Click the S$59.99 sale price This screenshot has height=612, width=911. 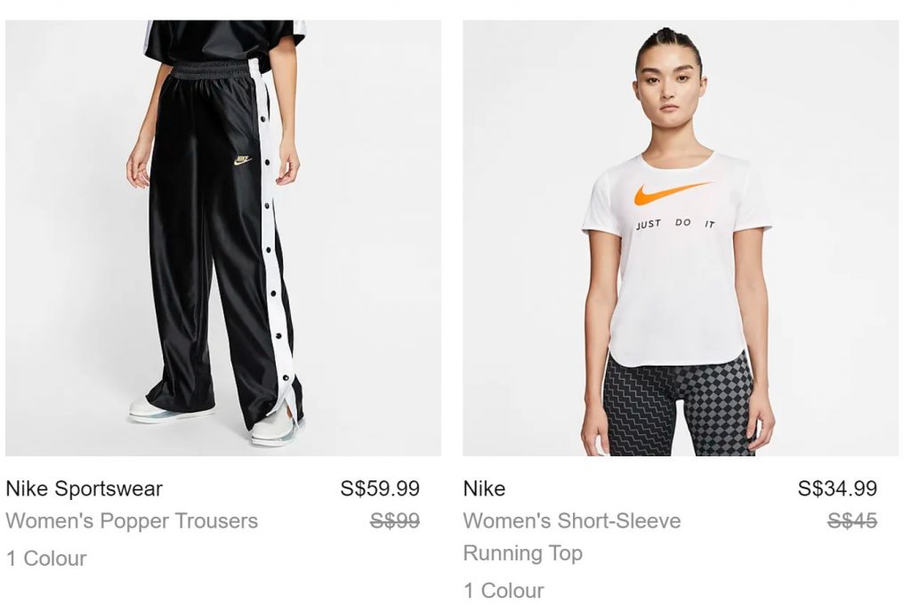[x=380, y=488]
